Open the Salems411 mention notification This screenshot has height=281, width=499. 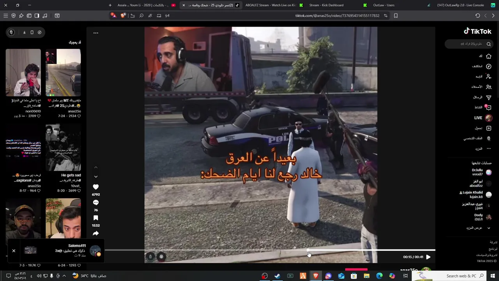(62, 251)
